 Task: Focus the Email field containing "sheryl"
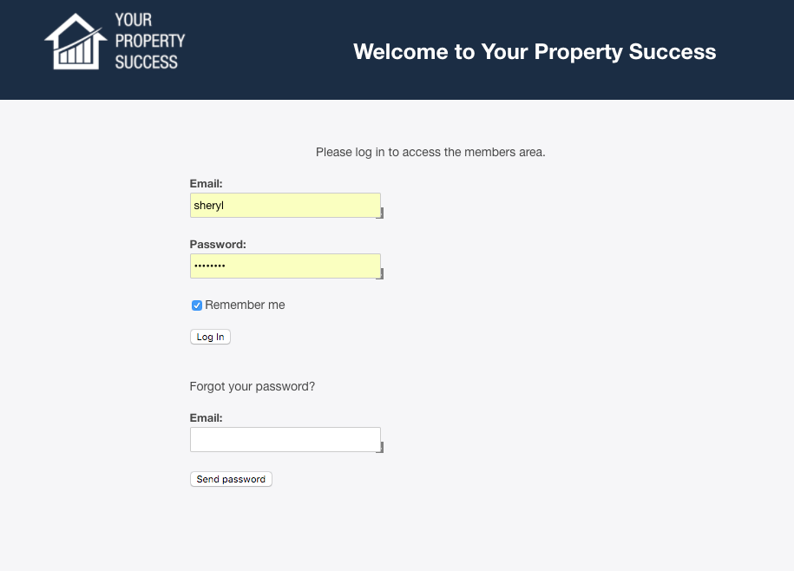click(x=285, y=206)
